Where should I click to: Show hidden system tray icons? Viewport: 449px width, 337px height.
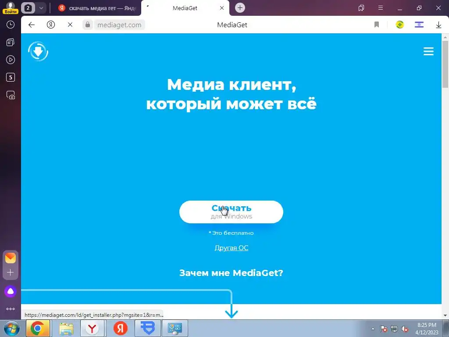pyautogui.click(x=373, y=329)
